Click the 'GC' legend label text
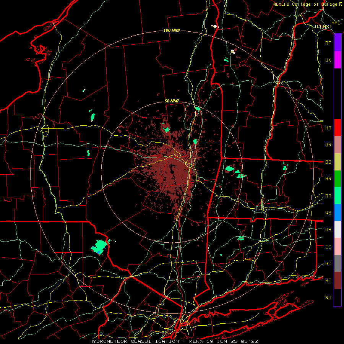This screenshot has width=344, height=344. [x=328, y=264]
